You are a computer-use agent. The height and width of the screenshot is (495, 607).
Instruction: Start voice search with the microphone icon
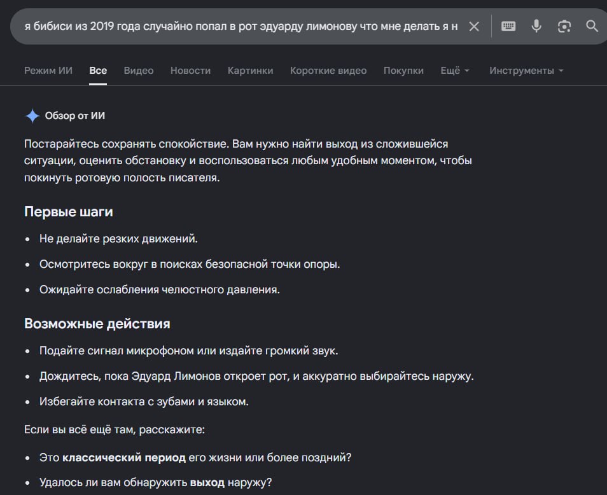point(536,26)
